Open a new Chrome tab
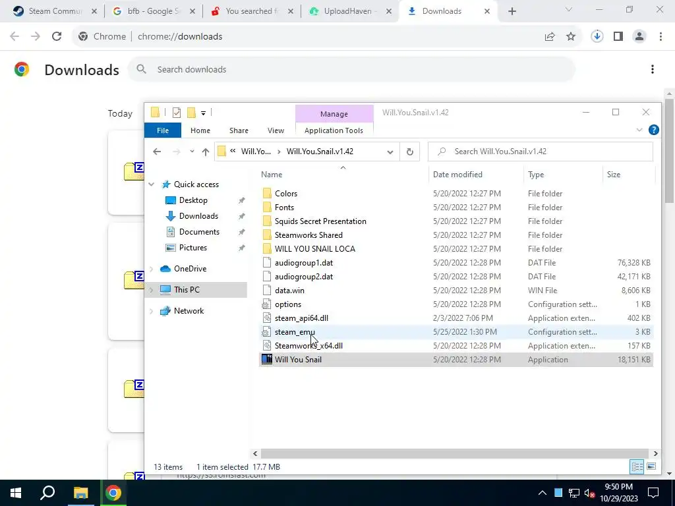675x506 pixels. coord(512,12)
